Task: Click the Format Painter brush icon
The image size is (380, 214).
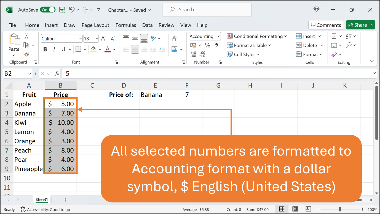Action: click(x=26, y=54)
